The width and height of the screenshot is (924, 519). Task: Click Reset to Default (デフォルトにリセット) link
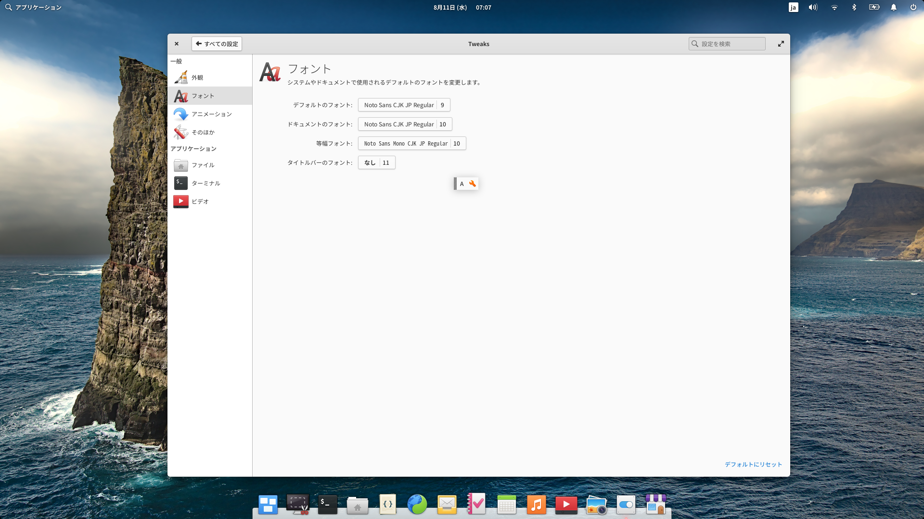click(753, 464)
